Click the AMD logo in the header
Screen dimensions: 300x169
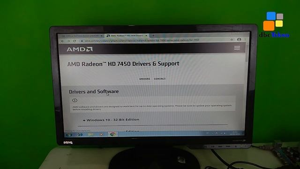(80, 49)
